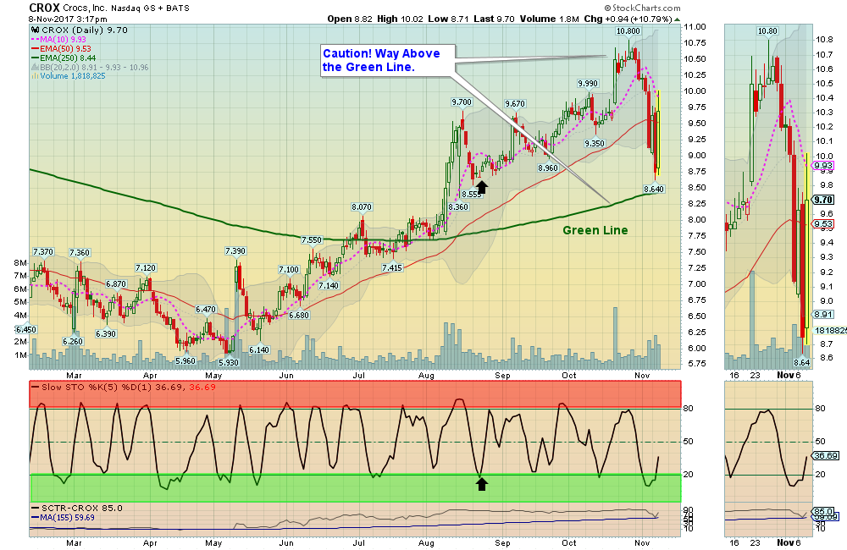Viewport: 847px width, 550px height.
Task: Click the 11.00 top price axis label
Action: point(695,27)
